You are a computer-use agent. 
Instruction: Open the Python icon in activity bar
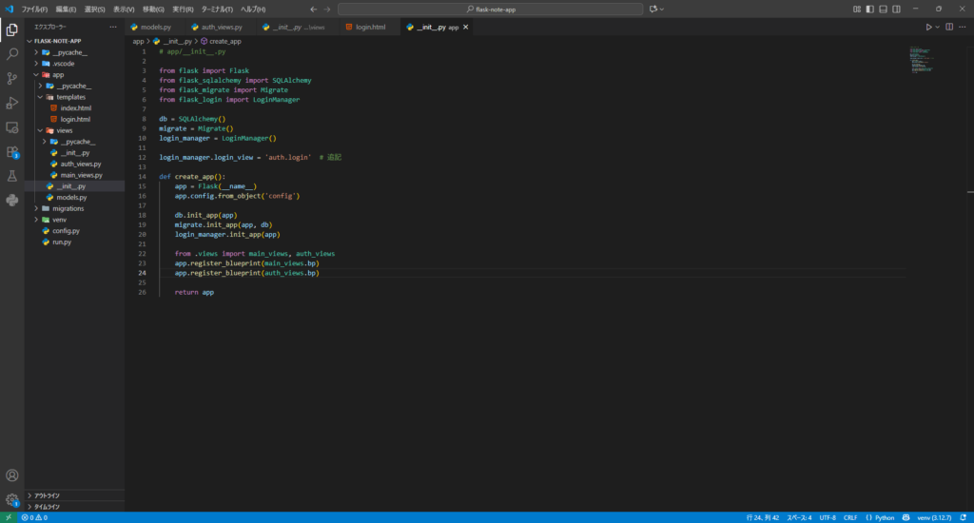click(12, 200)
